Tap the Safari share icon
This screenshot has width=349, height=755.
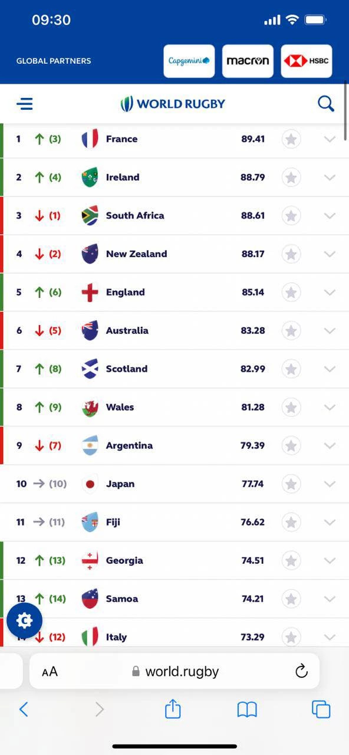(x=173, y=708)
